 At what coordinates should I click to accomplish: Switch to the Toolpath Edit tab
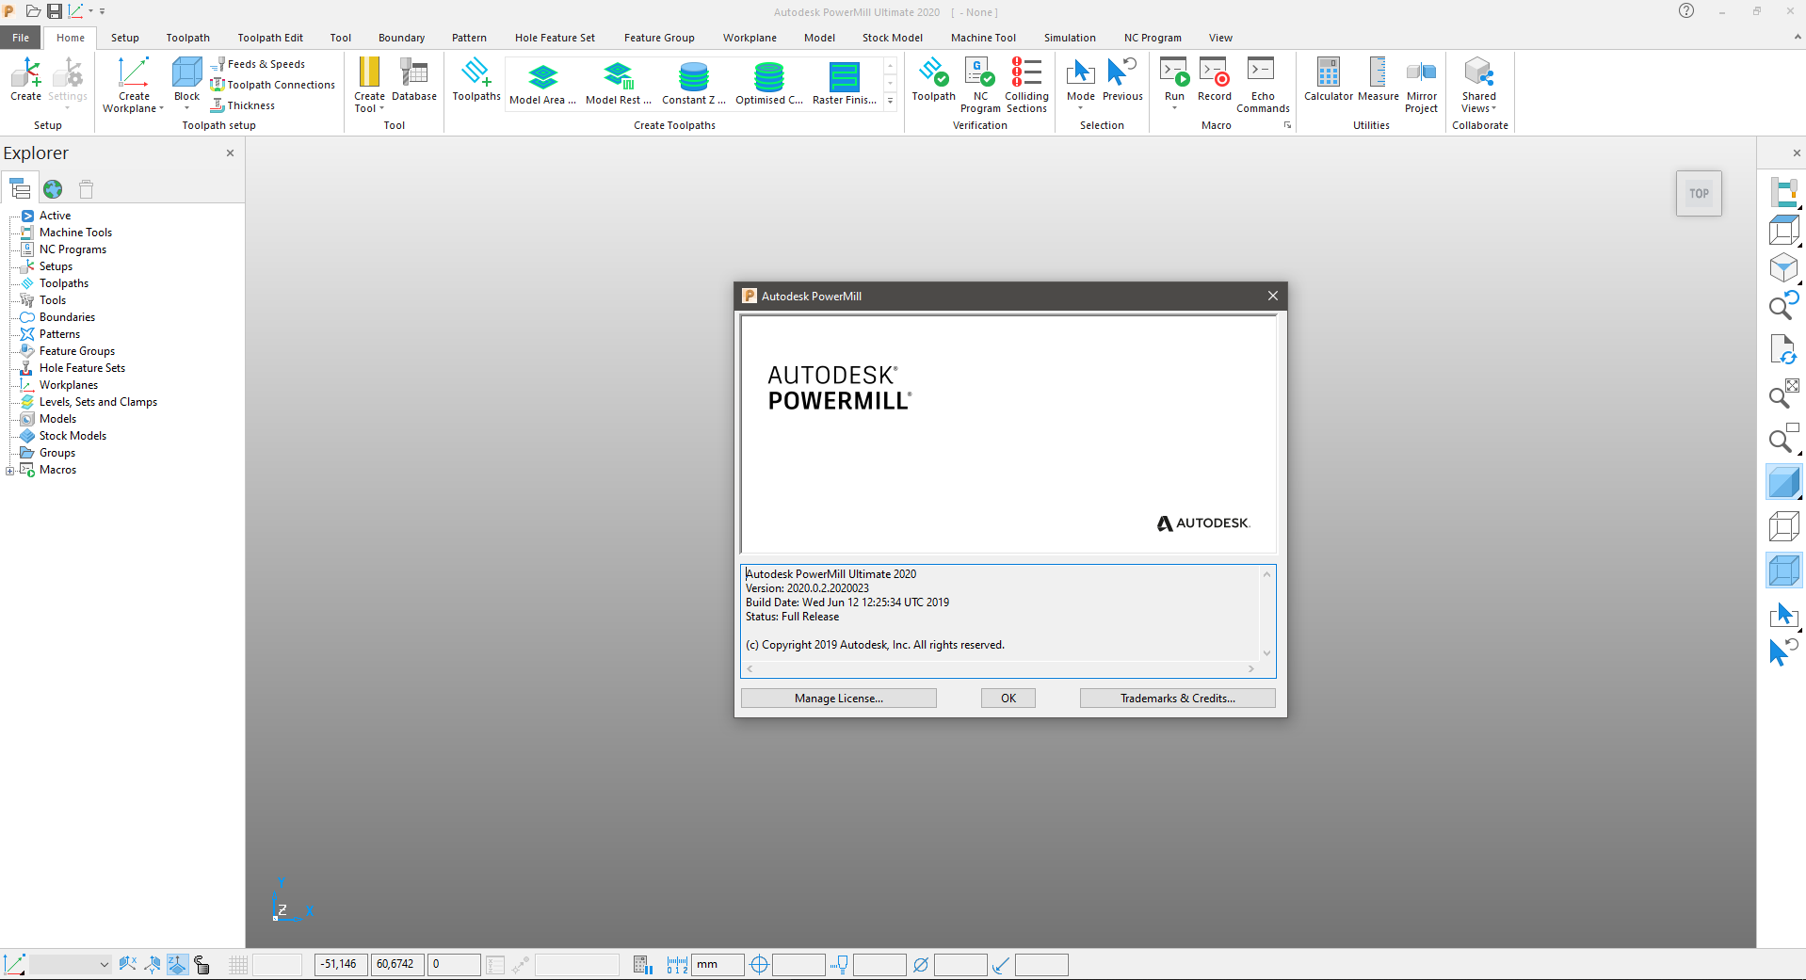pyautogui.click(x=270, y=38)
